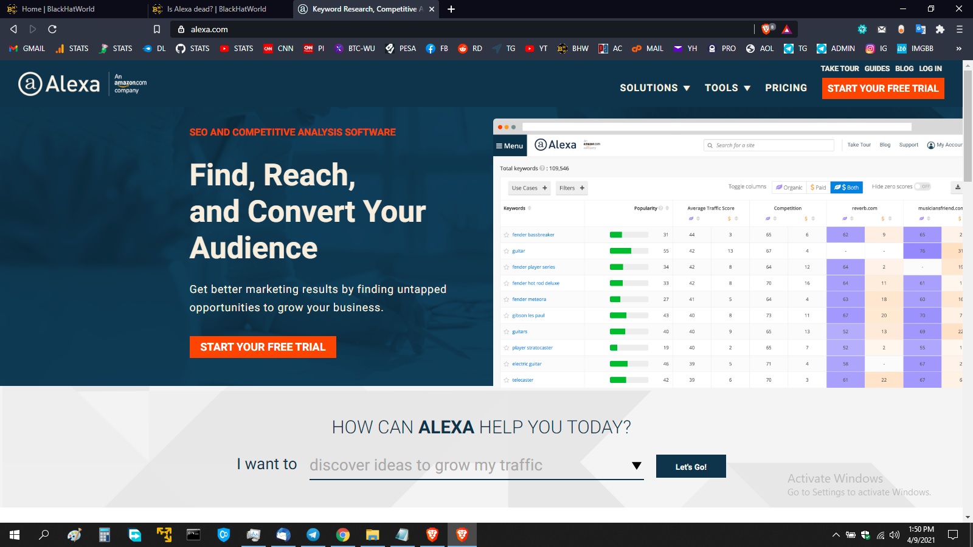Launch Chrome from the taskbar
This screenshot has height=547, width=973.
pos(343,535)
